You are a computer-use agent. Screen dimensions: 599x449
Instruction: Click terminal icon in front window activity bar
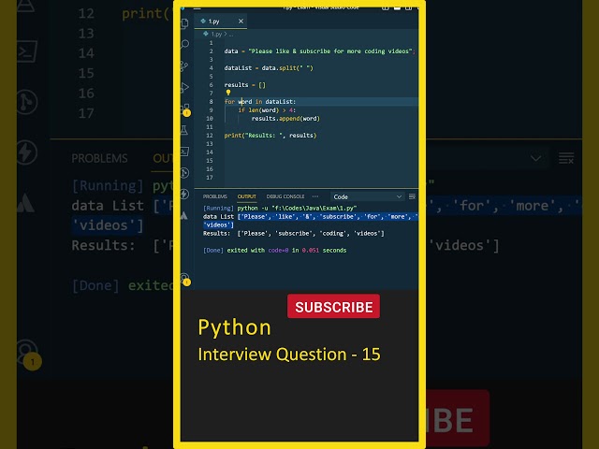coord(185,152)
